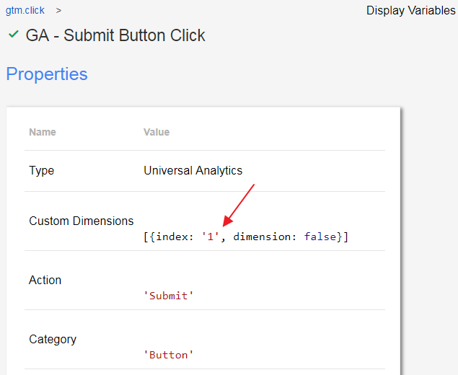
Task: Click the 'Button' category value
Action: 169,355
